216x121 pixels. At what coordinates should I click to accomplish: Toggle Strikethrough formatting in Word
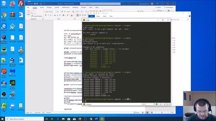[x=55, y=15]
